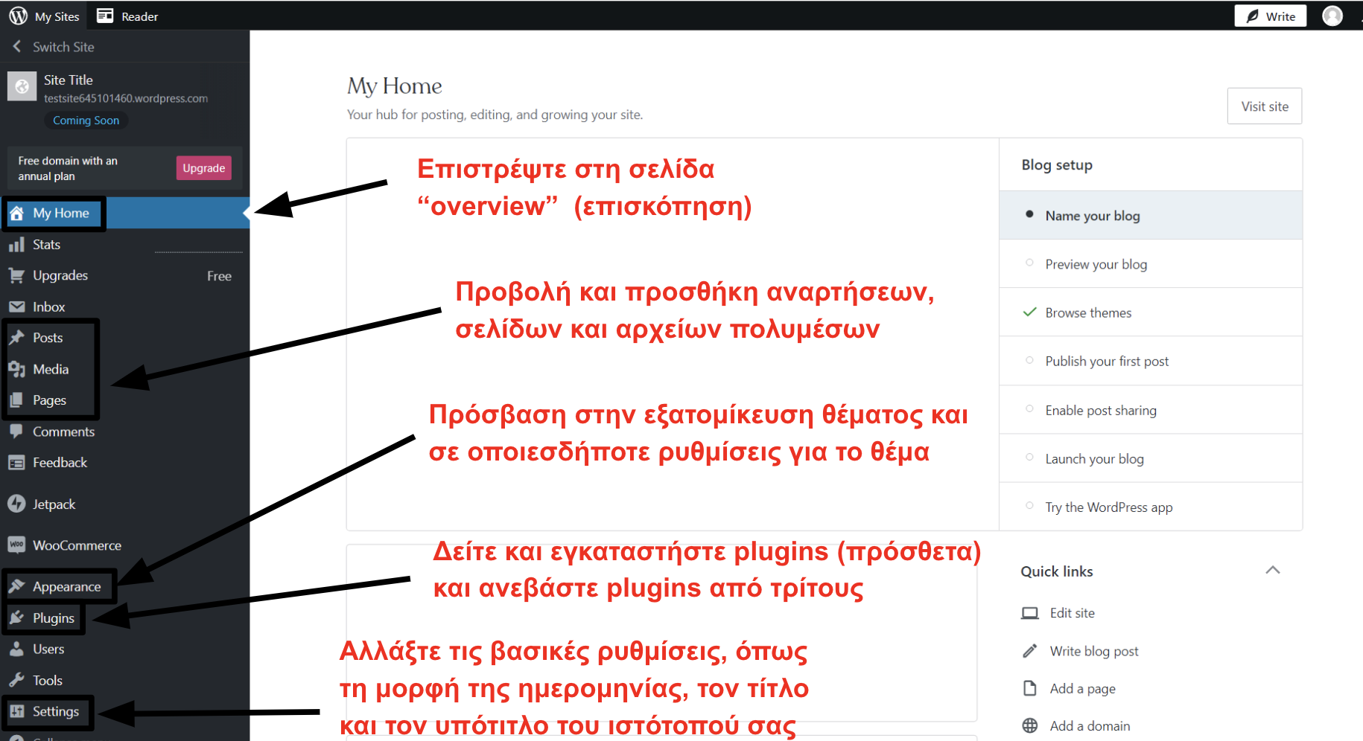Open Reader from the top bar
The height and width of the screenshot is (741, 1363).
point(127,16)
